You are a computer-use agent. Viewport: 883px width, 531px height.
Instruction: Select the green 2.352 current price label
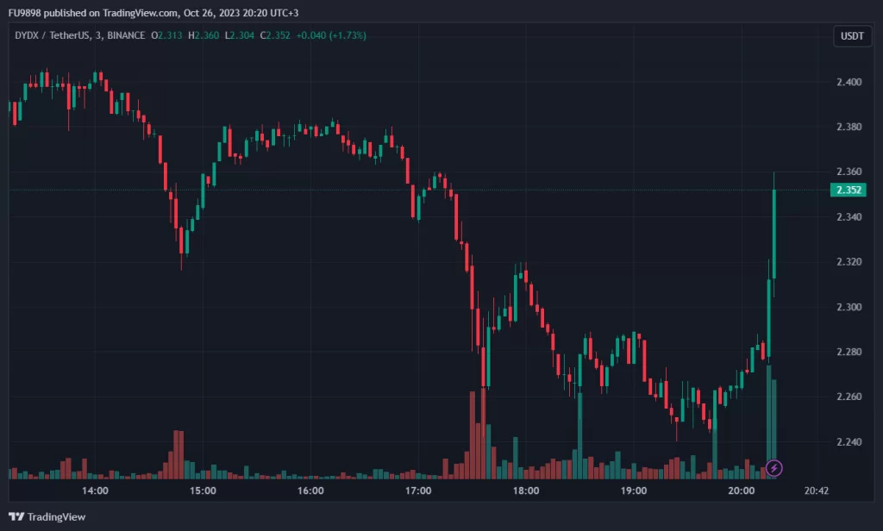tap(846, 191)
